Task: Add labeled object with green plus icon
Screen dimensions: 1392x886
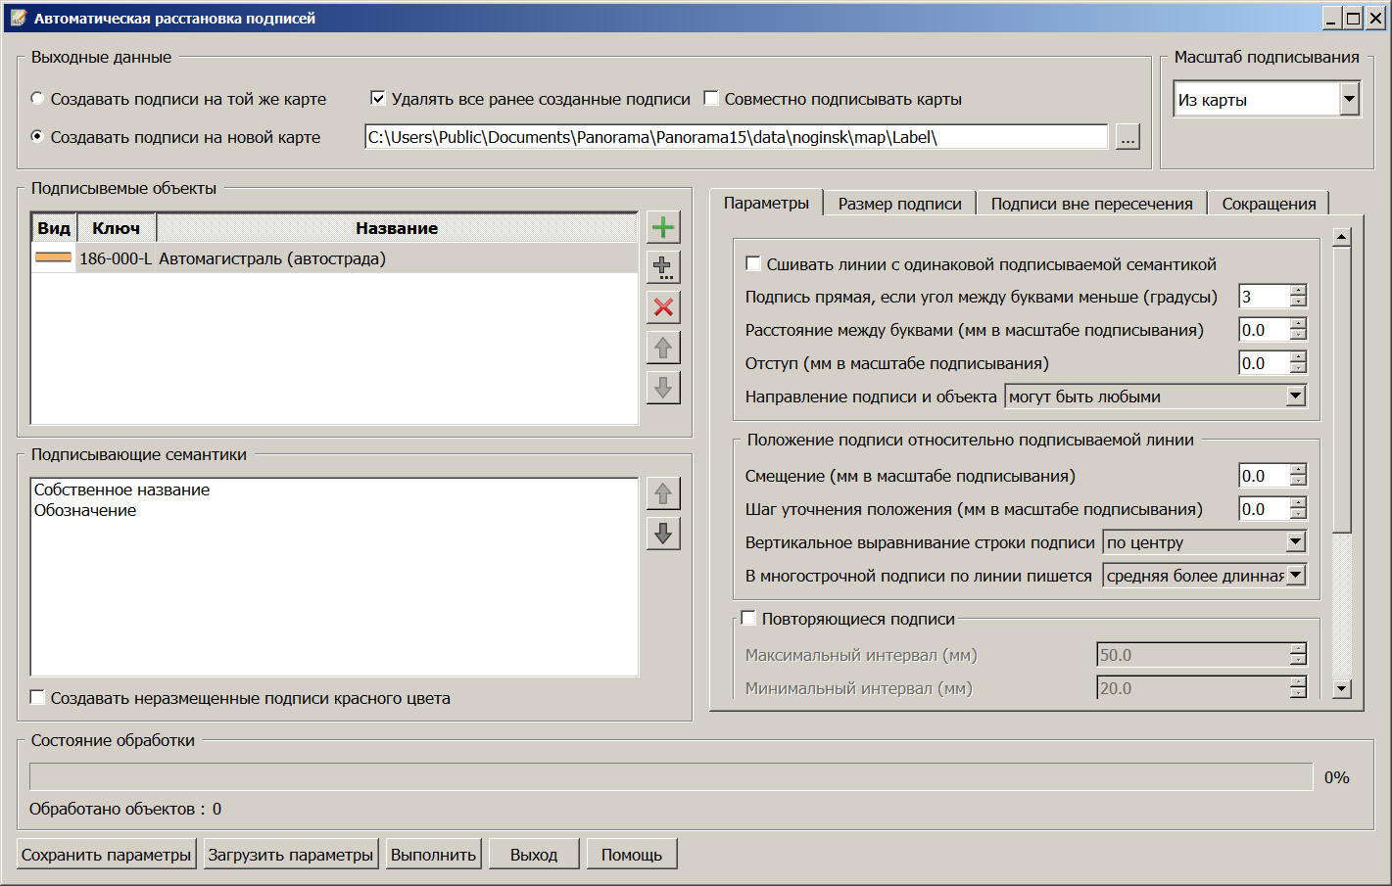Action: tap(663, 227)
